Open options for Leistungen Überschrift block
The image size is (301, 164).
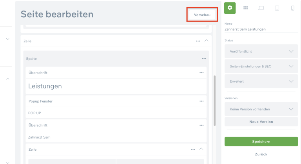(201, 73)
